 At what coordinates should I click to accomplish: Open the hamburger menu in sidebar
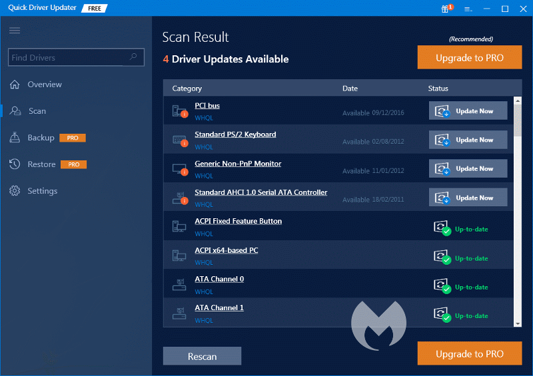point(15,31)
